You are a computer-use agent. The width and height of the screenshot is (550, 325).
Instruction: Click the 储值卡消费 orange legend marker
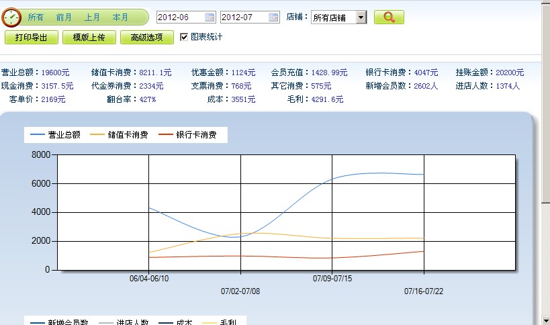(98, 135)
